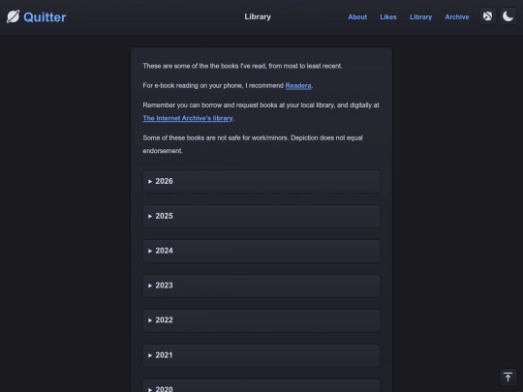Follow the Readera link
This screenshot has height=392, width=523.
click(x=298, y=86)
